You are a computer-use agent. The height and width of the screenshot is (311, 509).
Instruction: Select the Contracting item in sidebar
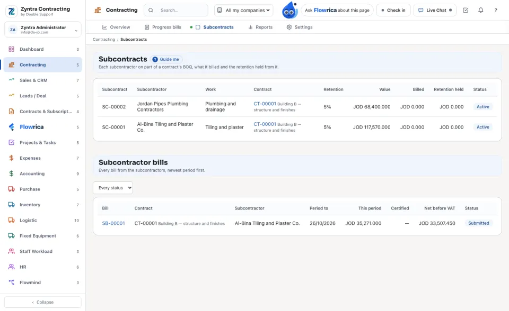pos(43,65)
